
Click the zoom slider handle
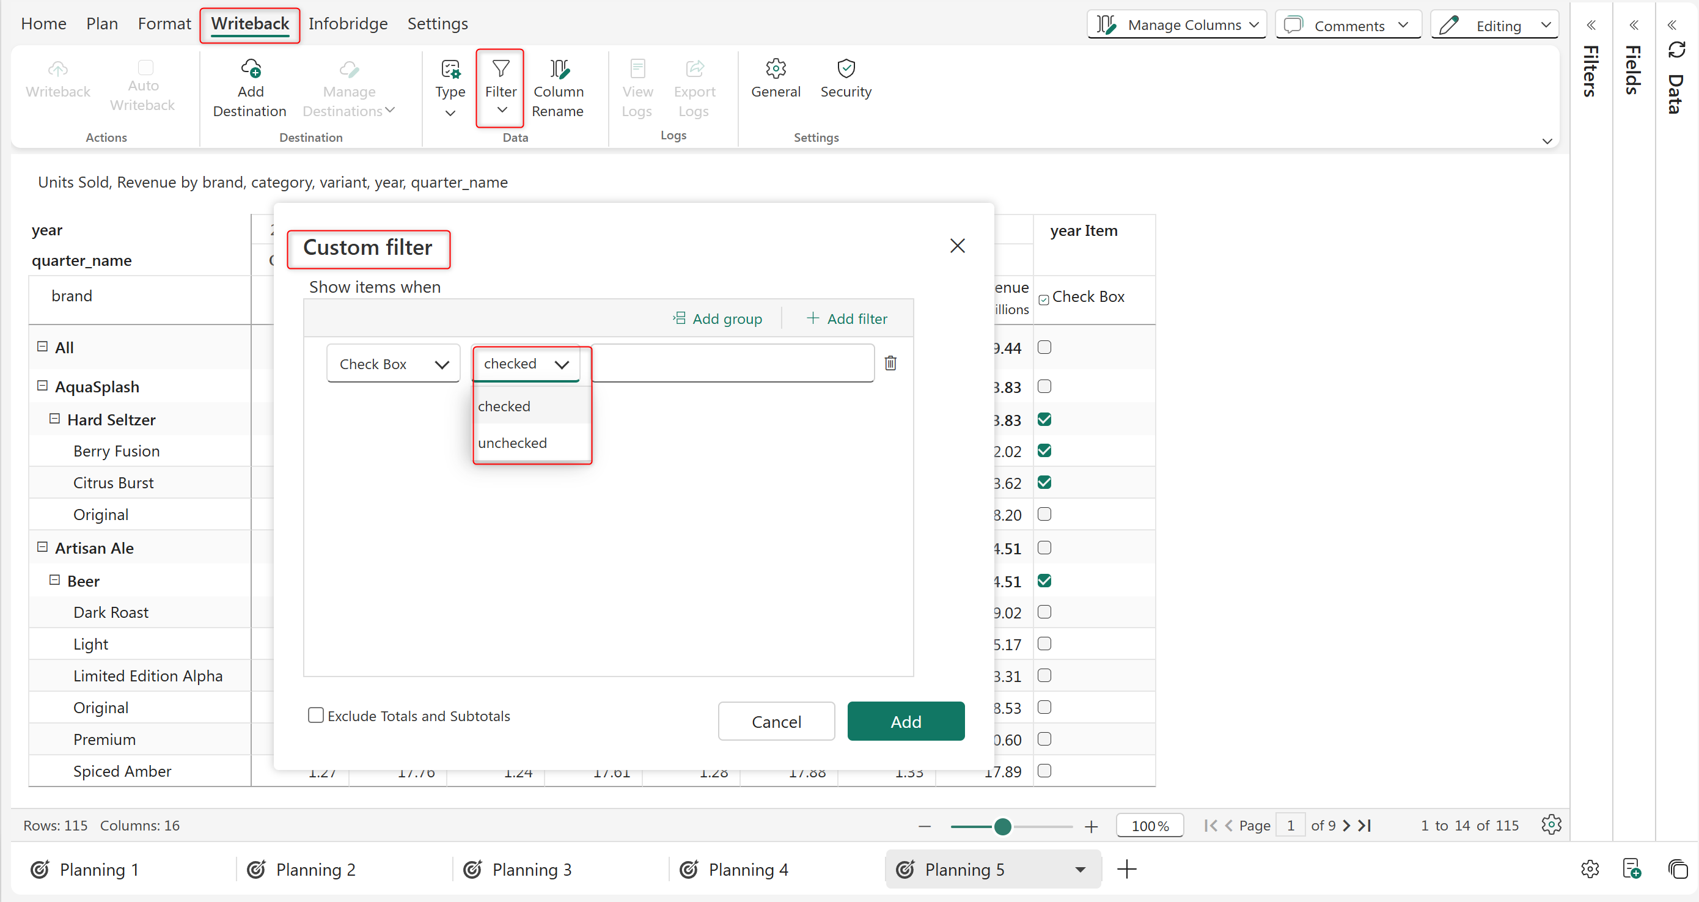(x=1002, y=826)
